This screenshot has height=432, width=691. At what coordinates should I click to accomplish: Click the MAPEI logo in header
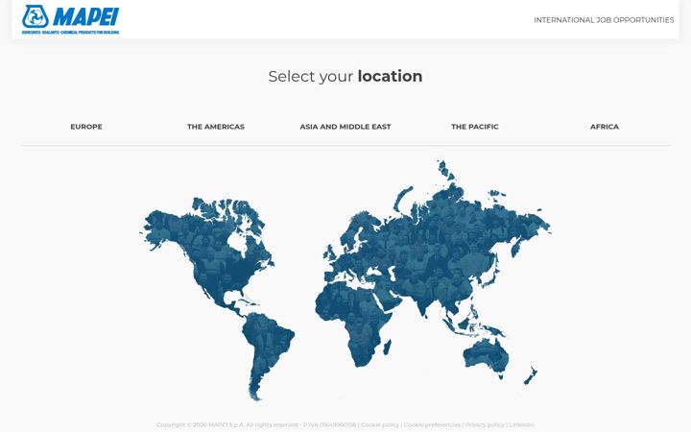coord(70,19)
